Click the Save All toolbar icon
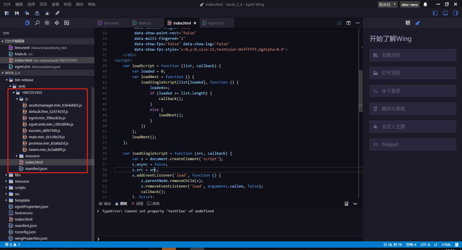 [27, 13]
